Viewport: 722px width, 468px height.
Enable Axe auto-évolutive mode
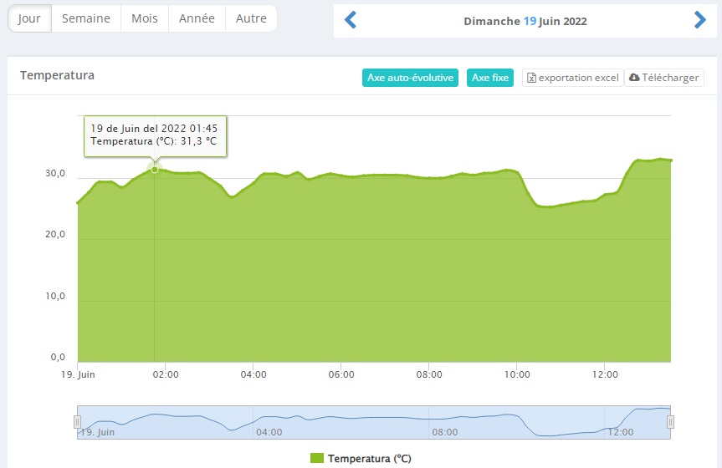(410, 78)
